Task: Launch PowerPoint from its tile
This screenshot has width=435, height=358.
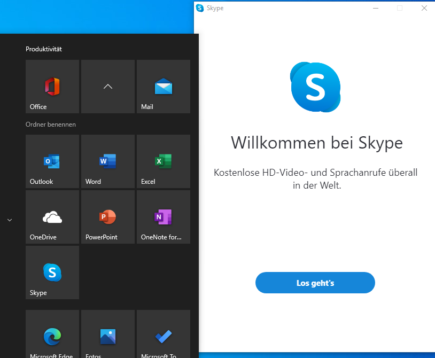Action: click(108, 217)
